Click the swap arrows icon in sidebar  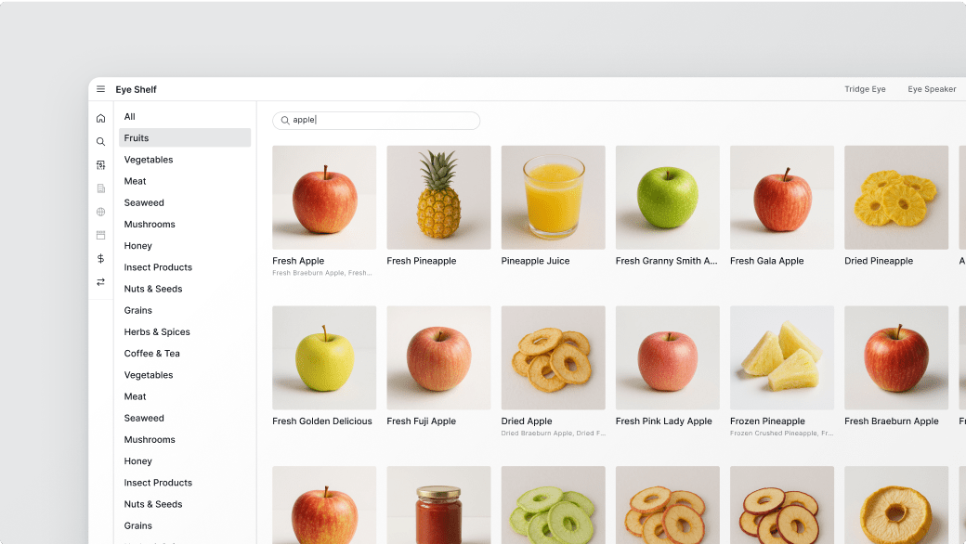click(x=100, y=282)
